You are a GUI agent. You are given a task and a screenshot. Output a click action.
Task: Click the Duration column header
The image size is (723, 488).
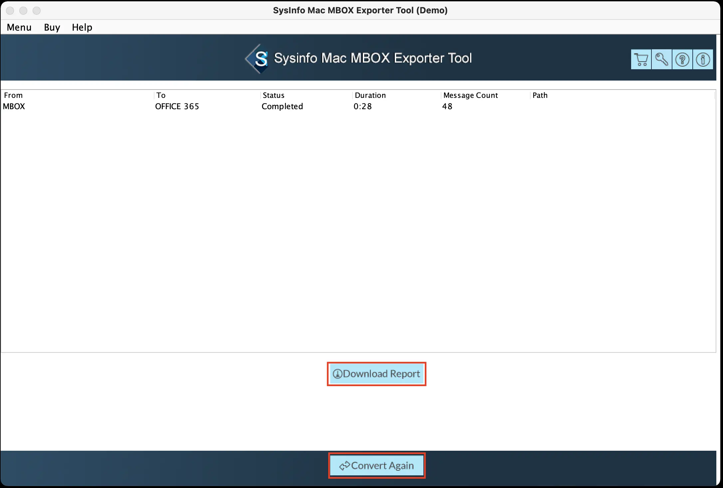(x=370, y=95)
